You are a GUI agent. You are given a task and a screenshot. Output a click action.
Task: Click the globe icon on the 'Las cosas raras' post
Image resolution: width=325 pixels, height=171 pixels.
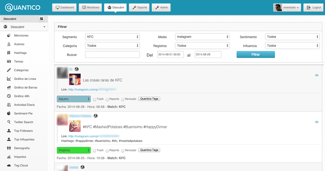[x=76, y=69]
